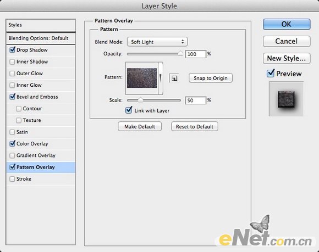The image size is (319, 252).
Task: Click the Make Default button
Action: click(x=140, y=126)
